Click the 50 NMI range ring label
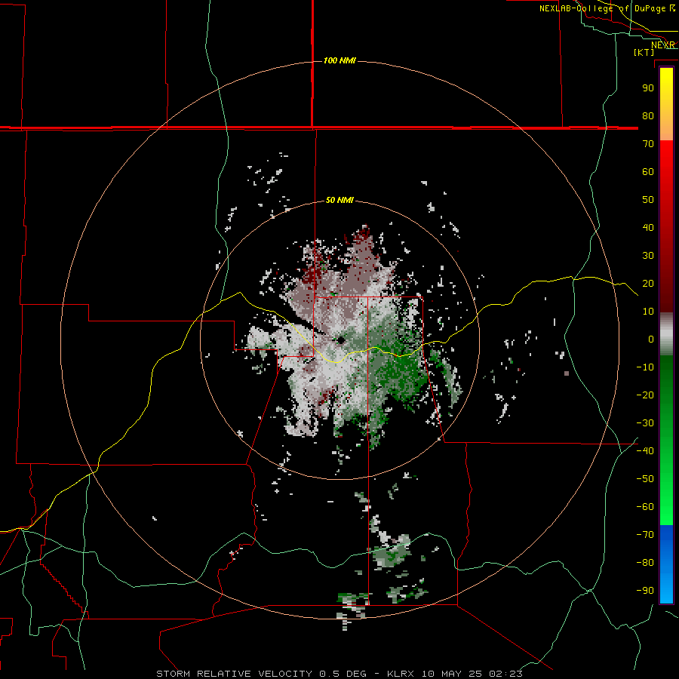The image size is (679, 679). click(339, 200)
